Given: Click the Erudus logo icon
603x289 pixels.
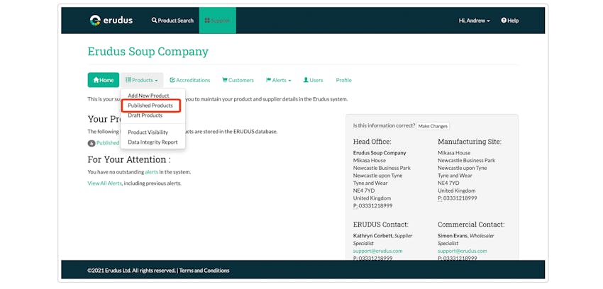Looking at the screenshot, I should (95, 21).
